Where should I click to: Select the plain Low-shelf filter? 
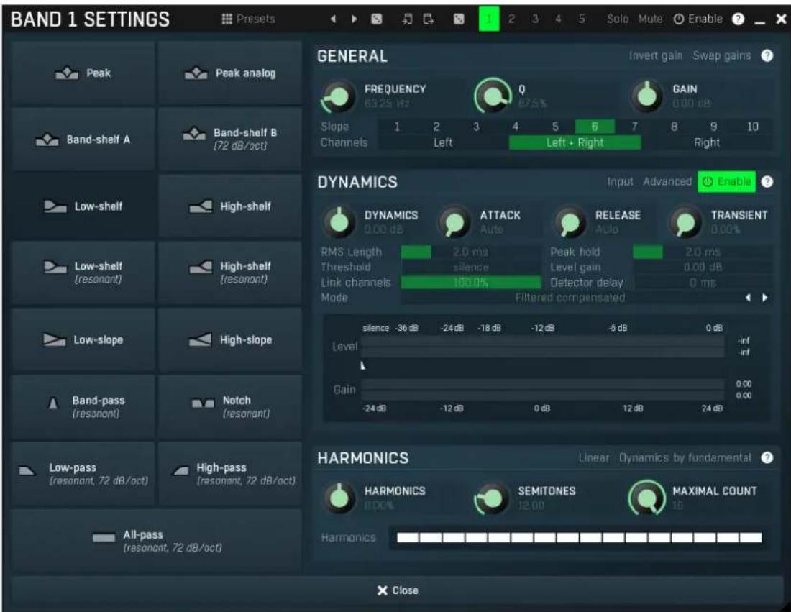click(83, 206)
